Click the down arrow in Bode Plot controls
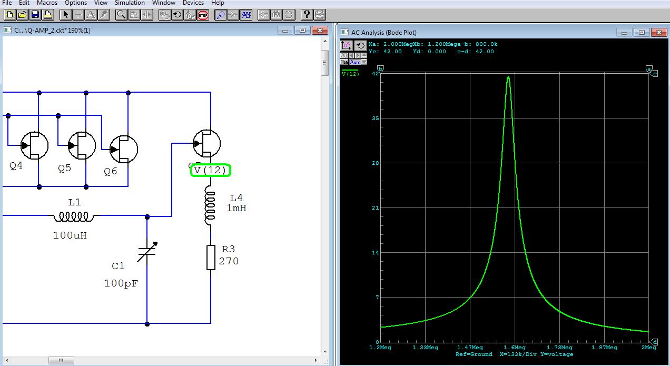This screenshot has width=670, height=366. click(364, 62)
